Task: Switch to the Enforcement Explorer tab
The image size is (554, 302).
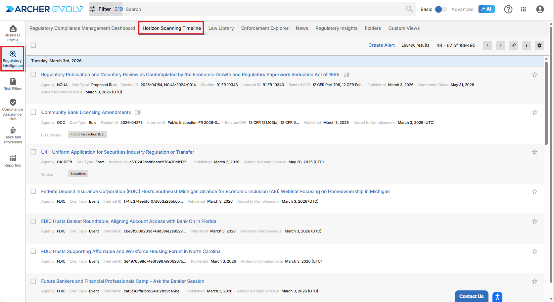Action: point(264,28)
